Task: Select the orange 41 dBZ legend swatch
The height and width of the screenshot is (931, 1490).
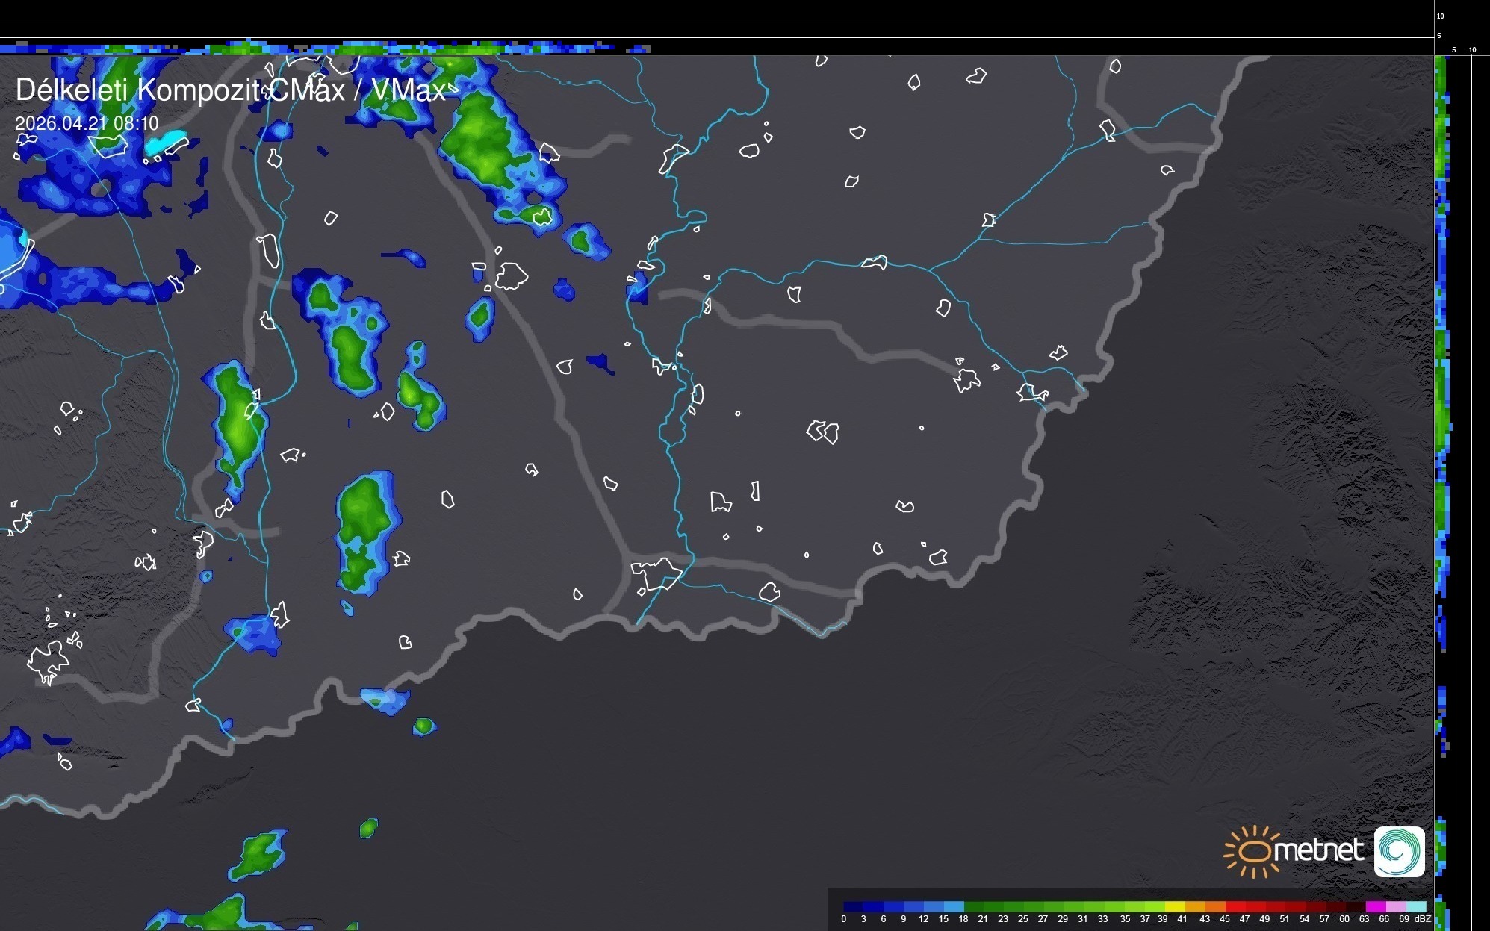Action: 1195,907
